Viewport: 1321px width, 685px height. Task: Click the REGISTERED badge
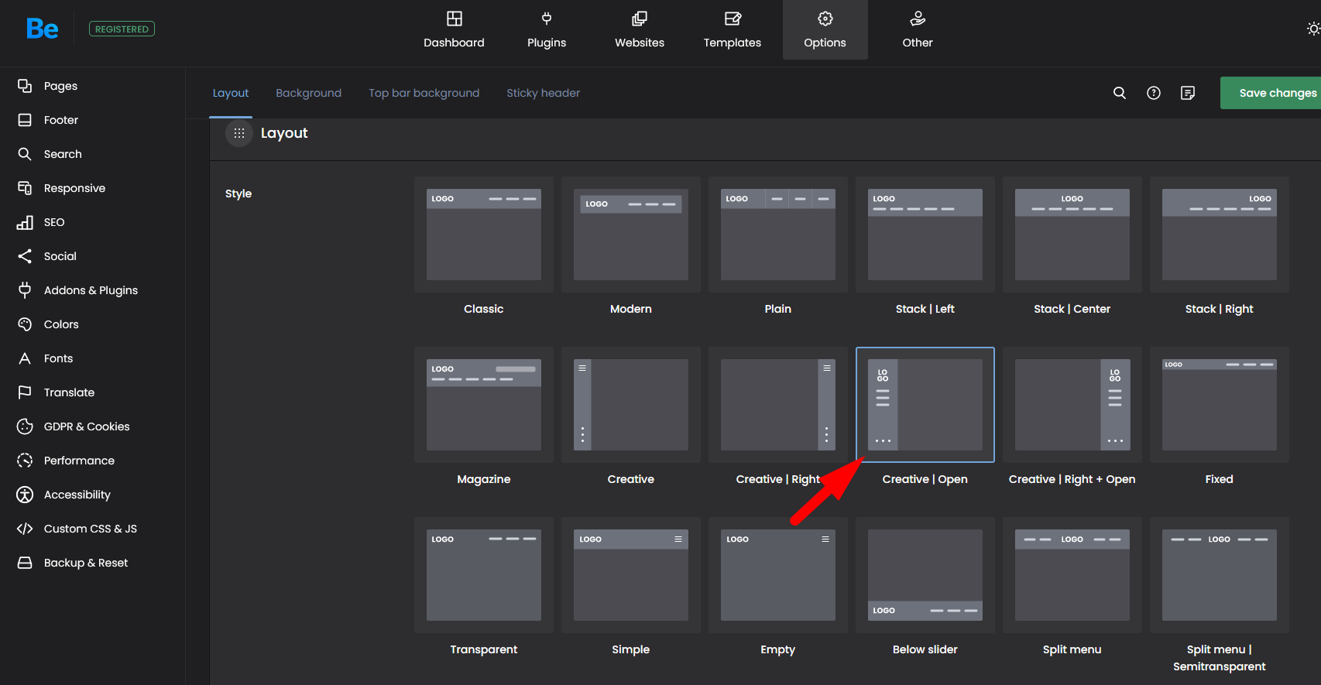click(122, 29)
